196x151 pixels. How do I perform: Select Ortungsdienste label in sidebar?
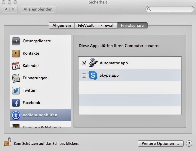(37, 41)
